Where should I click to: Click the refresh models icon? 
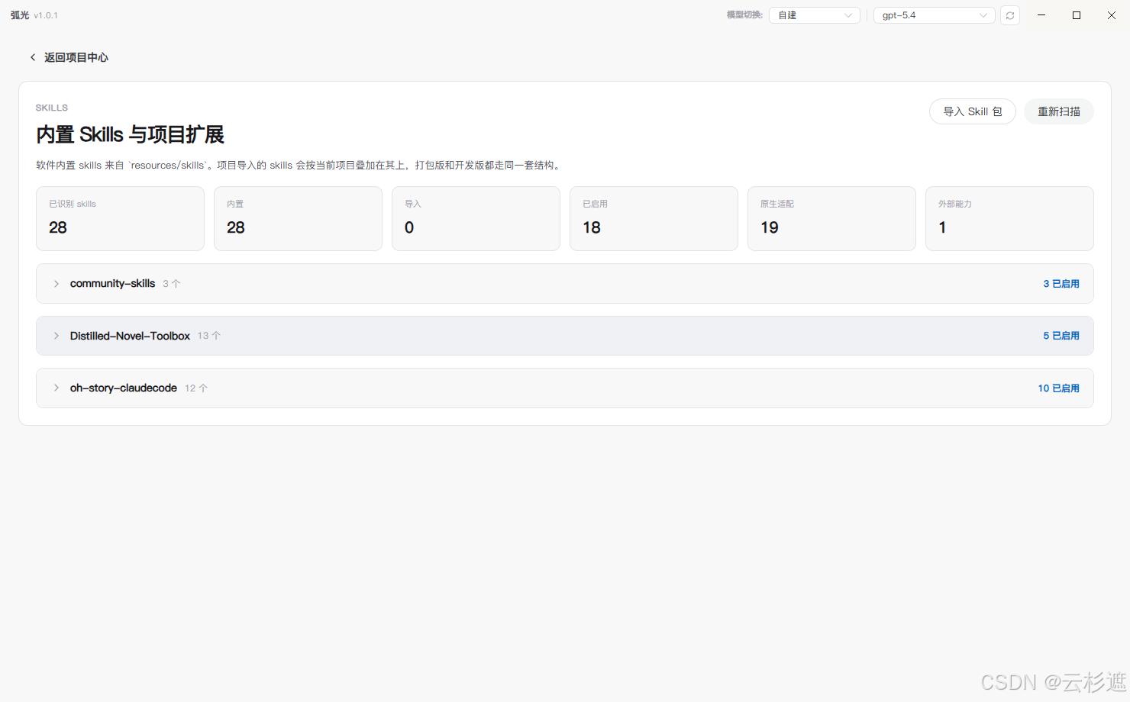click(1010, 15)
